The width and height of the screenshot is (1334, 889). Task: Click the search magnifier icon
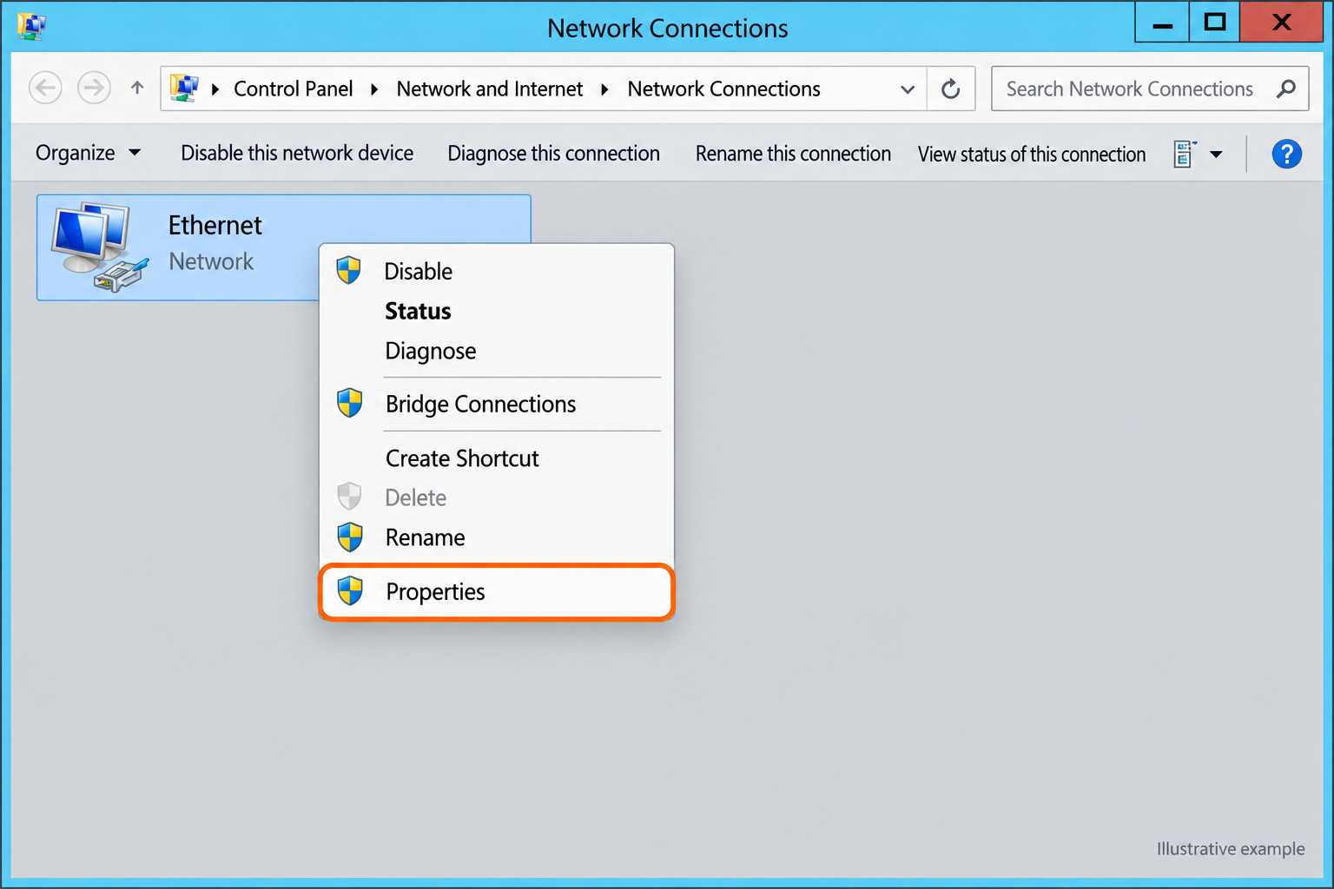(x=1286, y=89)
